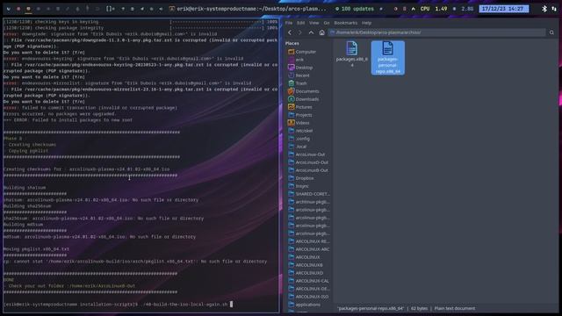Click the terminal command prompt line
The image size is (562, 316).
pyautogui.click(x=119, y=305)
